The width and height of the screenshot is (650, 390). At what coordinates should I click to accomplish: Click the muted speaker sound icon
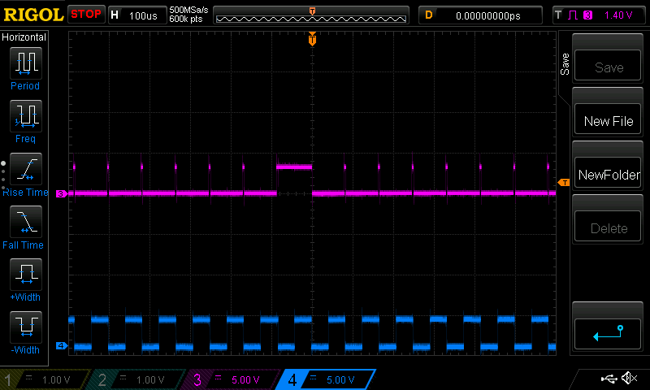pos(629,378)
